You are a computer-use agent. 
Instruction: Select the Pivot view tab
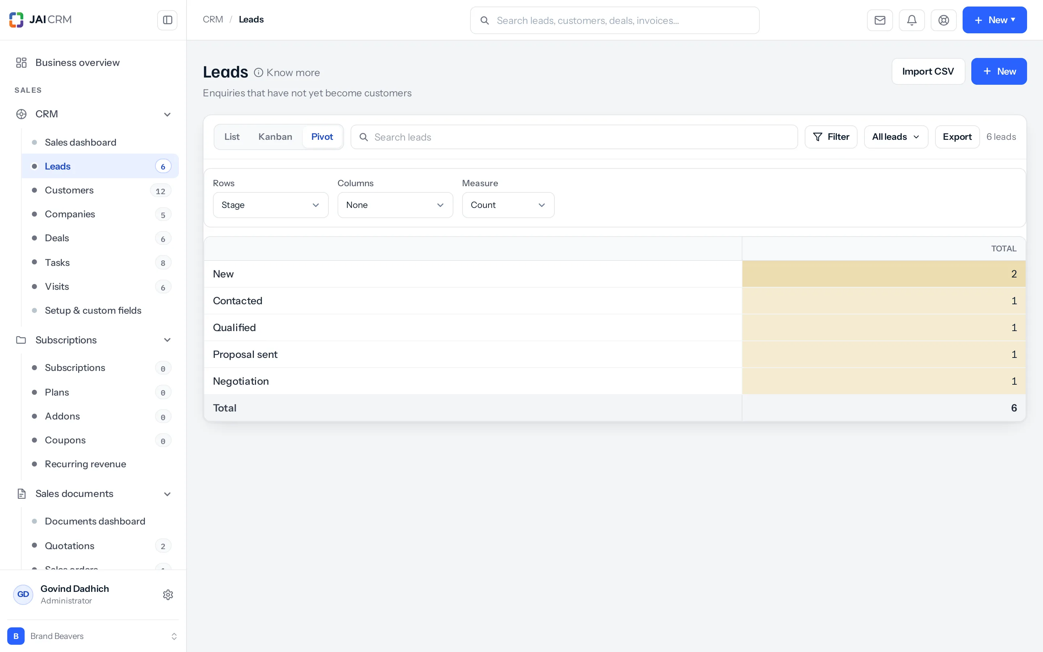pyautogui.click(x=322, y=137)
